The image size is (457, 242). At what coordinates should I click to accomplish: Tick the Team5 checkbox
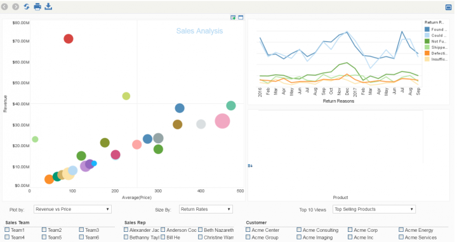[x=44, y=237]
